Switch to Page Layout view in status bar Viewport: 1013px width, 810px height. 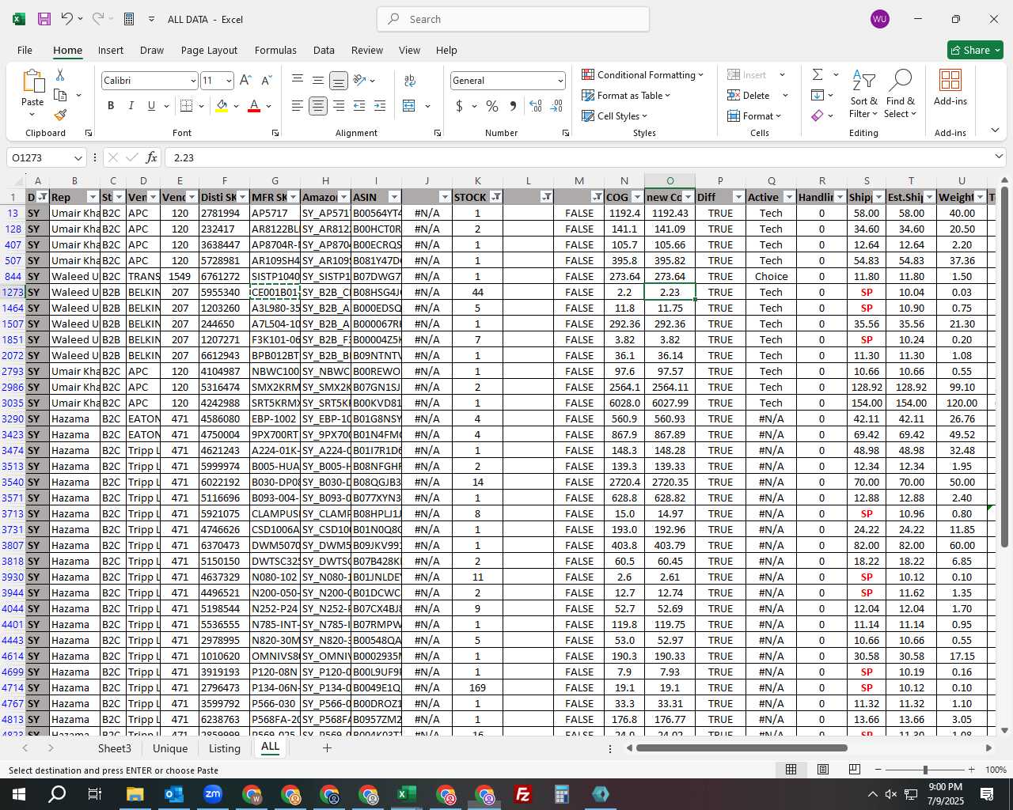click(x=822, y=770)
